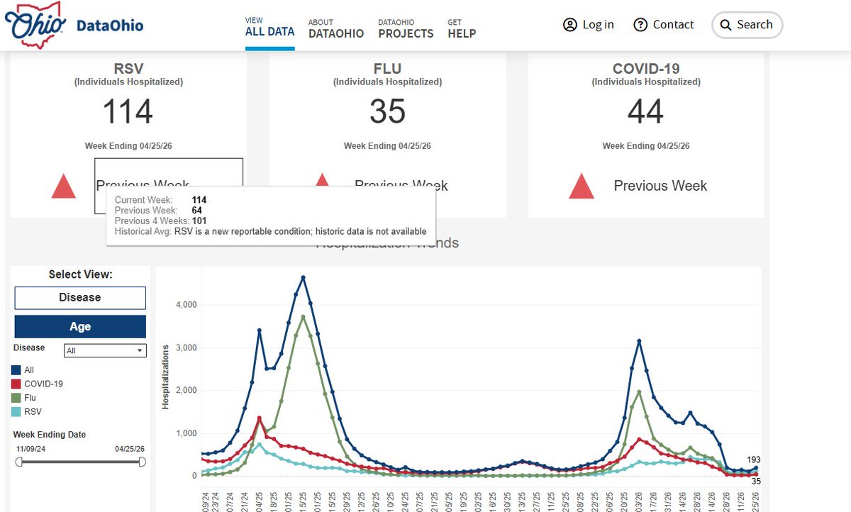
Task: Click the Contact question mark icon
Action: tap(640, 25)
